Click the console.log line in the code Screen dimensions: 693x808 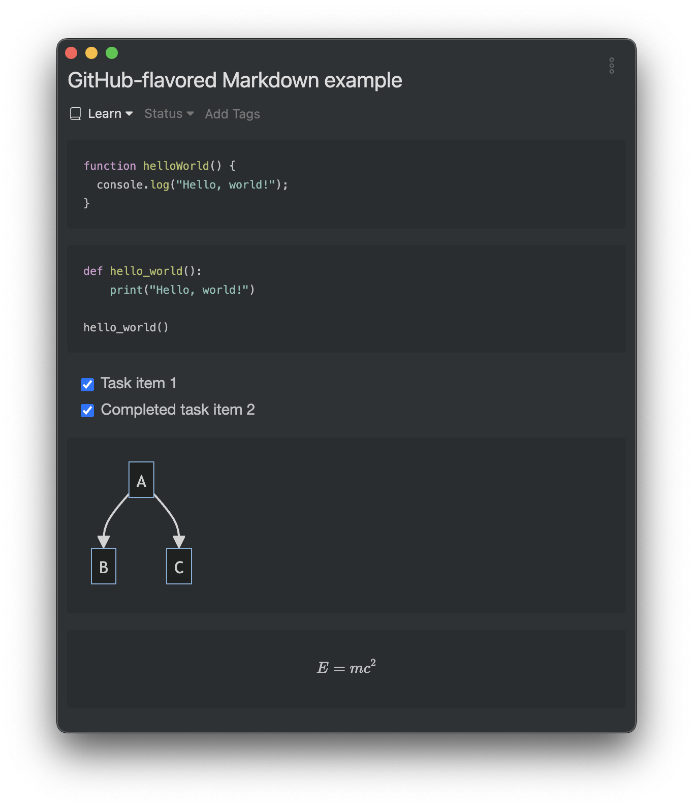pos(192,185)
